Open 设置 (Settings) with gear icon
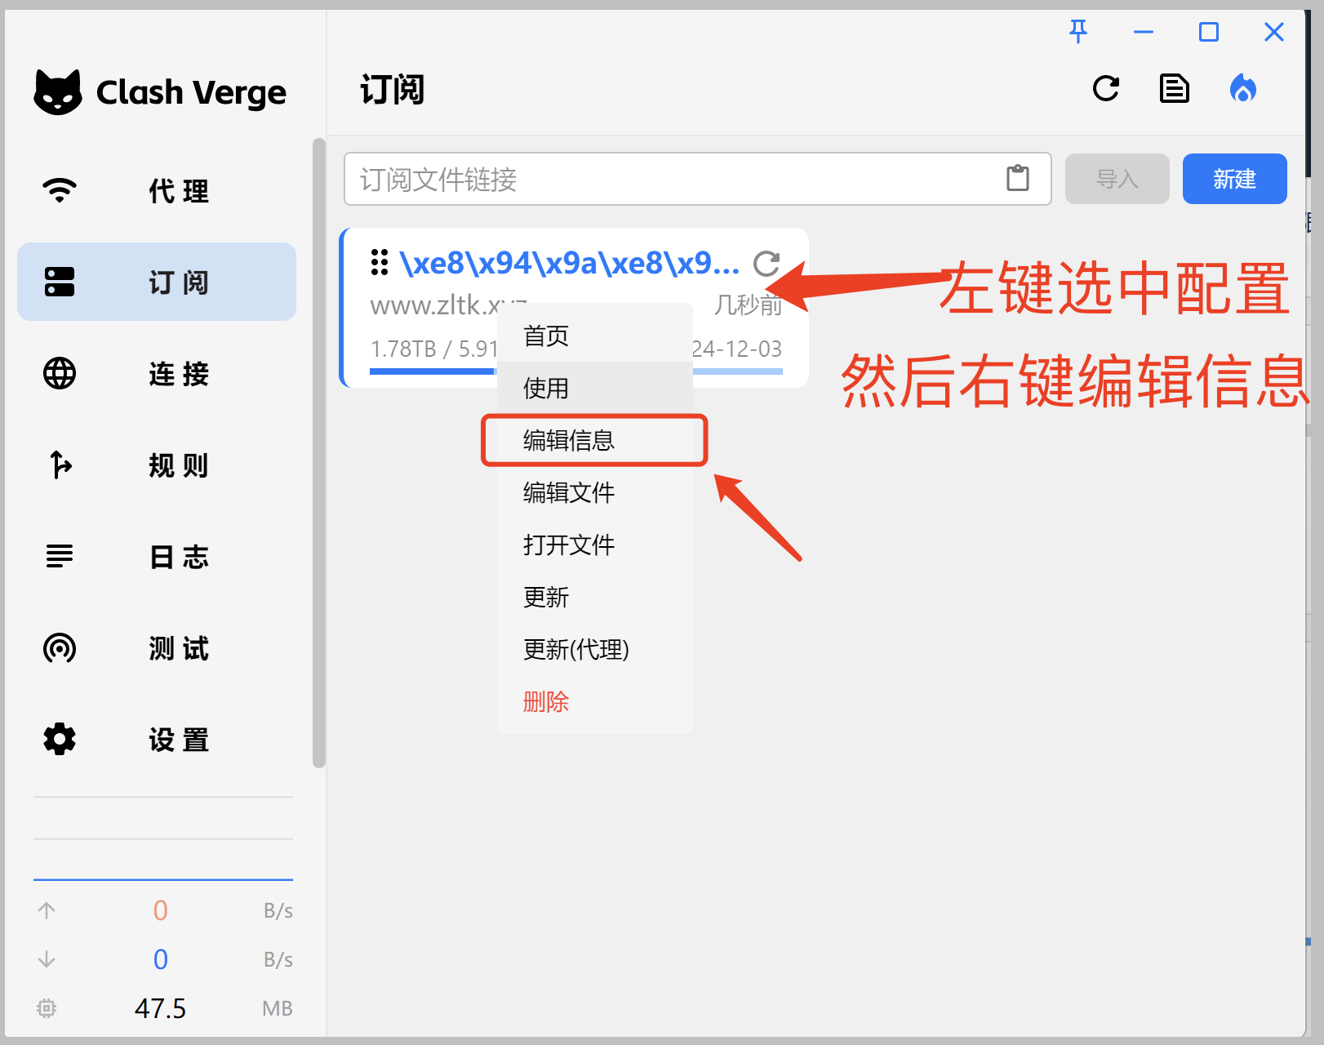 (x=157, y=740)
